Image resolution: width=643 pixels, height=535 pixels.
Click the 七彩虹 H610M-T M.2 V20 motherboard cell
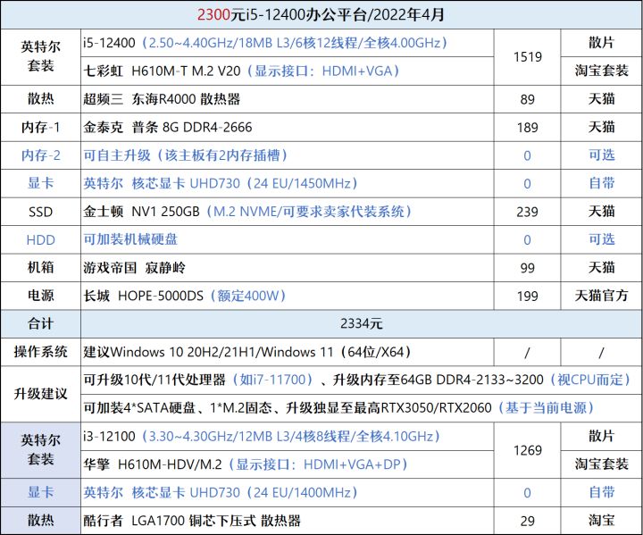[287, 71]
